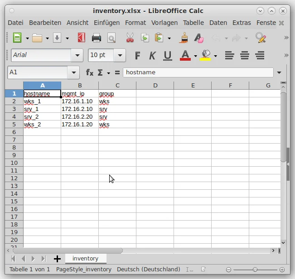Screen dimensions: 295x279
Task: Click the zoom slider handle
Action: pyautogui.click(x=255, y=269)
